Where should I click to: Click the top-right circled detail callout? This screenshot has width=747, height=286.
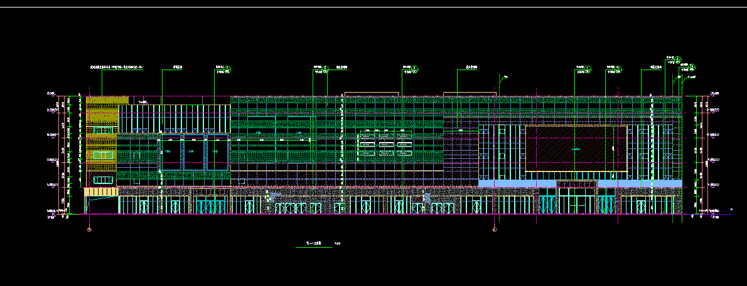pyautogui.click(x=692, y=66)
